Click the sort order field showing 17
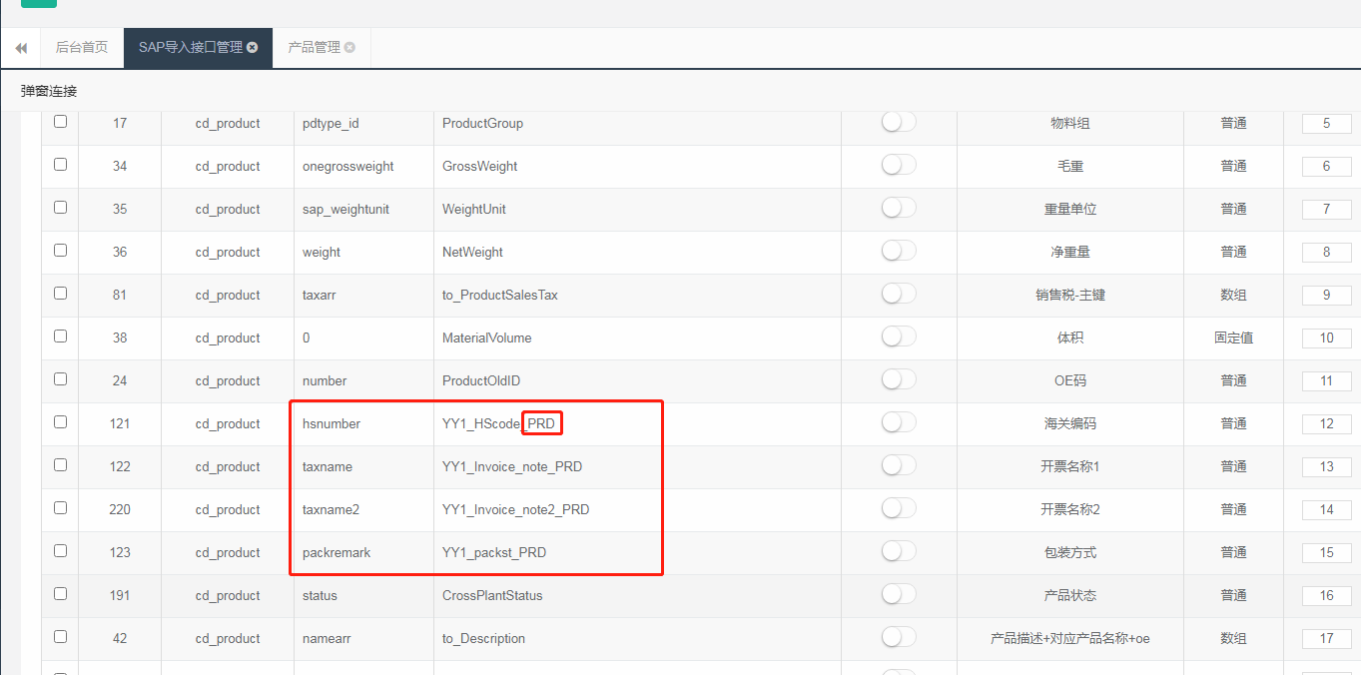Image resolution: width=1361 pixels, height=675 pixels. click(x=1326, y=638)
